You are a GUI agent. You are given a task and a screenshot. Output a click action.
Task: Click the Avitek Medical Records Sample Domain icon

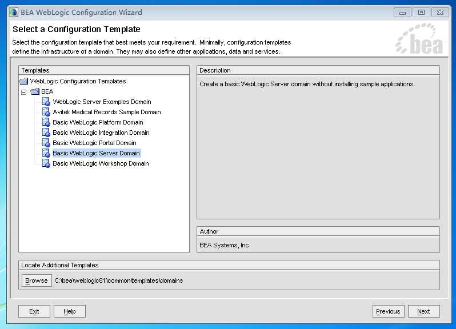coord(46,112)
